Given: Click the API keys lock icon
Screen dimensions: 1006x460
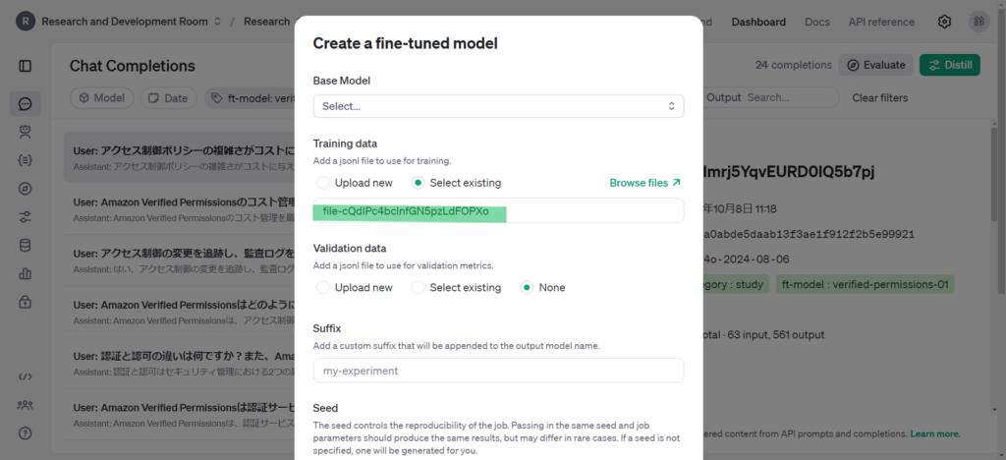Looking at the screenshot, I should tap(26, 301).
